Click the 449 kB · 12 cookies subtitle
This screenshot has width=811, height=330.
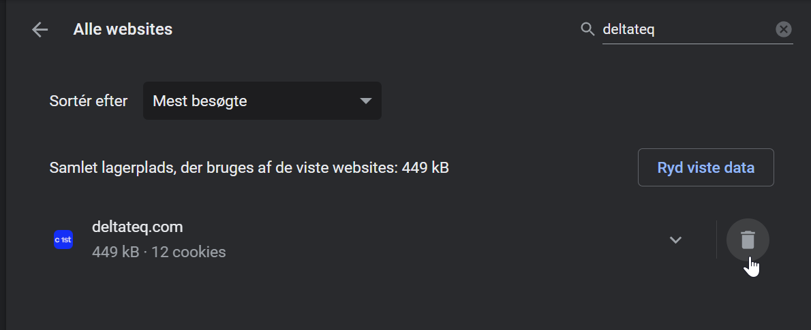click(x=159, y=252)
